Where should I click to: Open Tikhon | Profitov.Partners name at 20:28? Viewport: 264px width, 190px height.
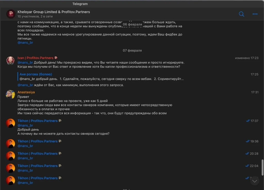coord(37,153)
